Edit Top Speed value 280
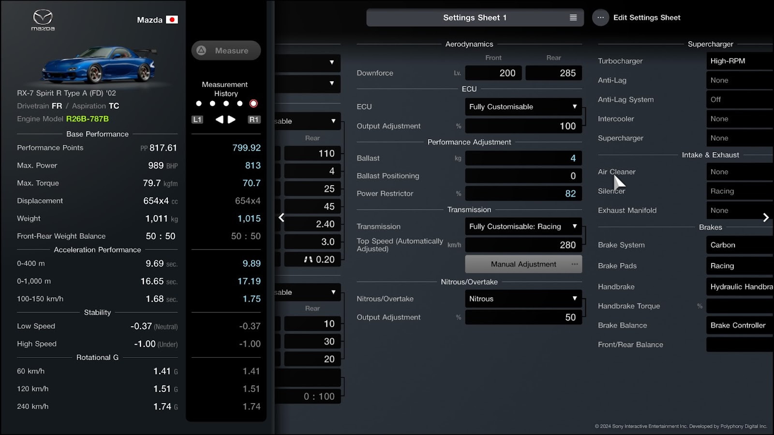The image size is (774, 435). point(523,245)
